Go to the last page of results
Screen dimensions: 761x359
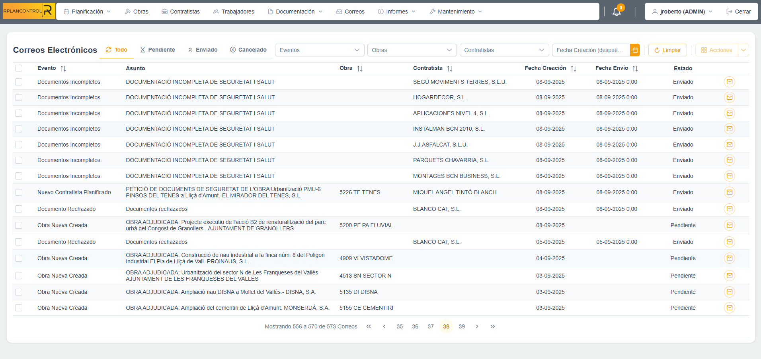pyautogui.click(x=492, y=326)
